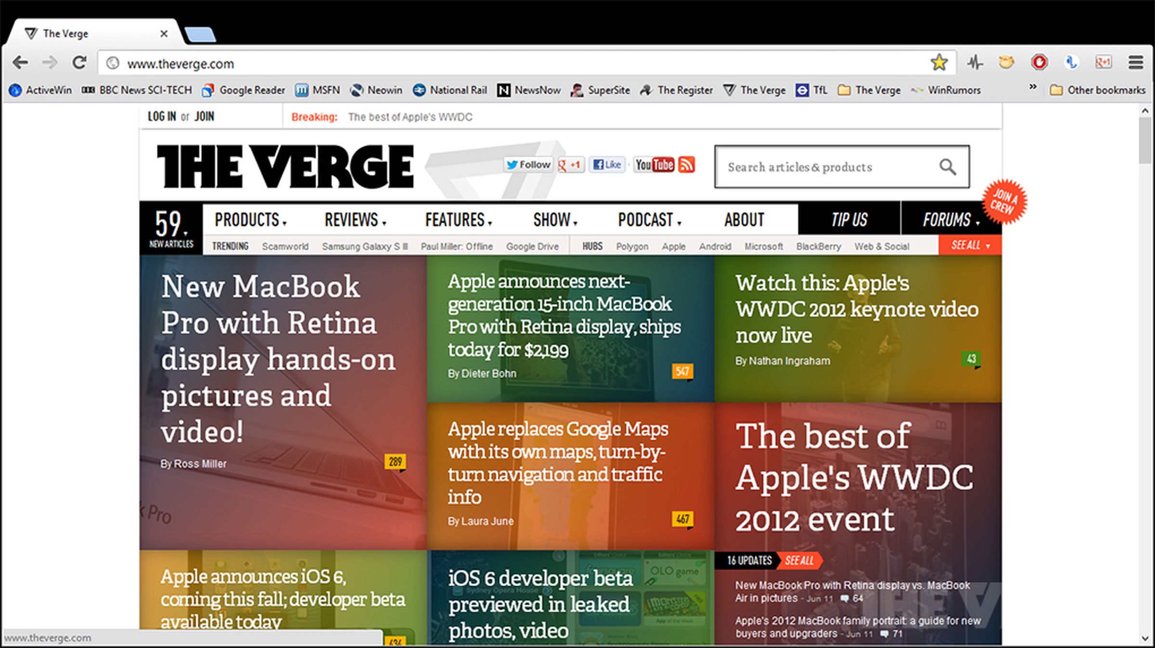Click the LOG IN link
This screenshot has width=1155, height=648.
pos(162,116)
